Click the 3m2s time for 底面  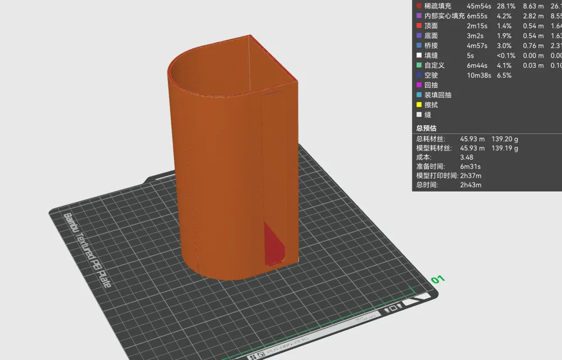(475, 36)
